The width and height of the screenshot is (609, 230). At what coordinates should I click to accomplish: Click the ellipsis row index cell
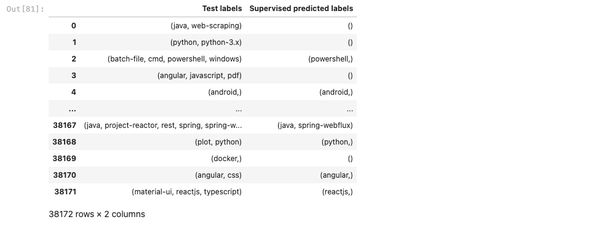[72, 109]
